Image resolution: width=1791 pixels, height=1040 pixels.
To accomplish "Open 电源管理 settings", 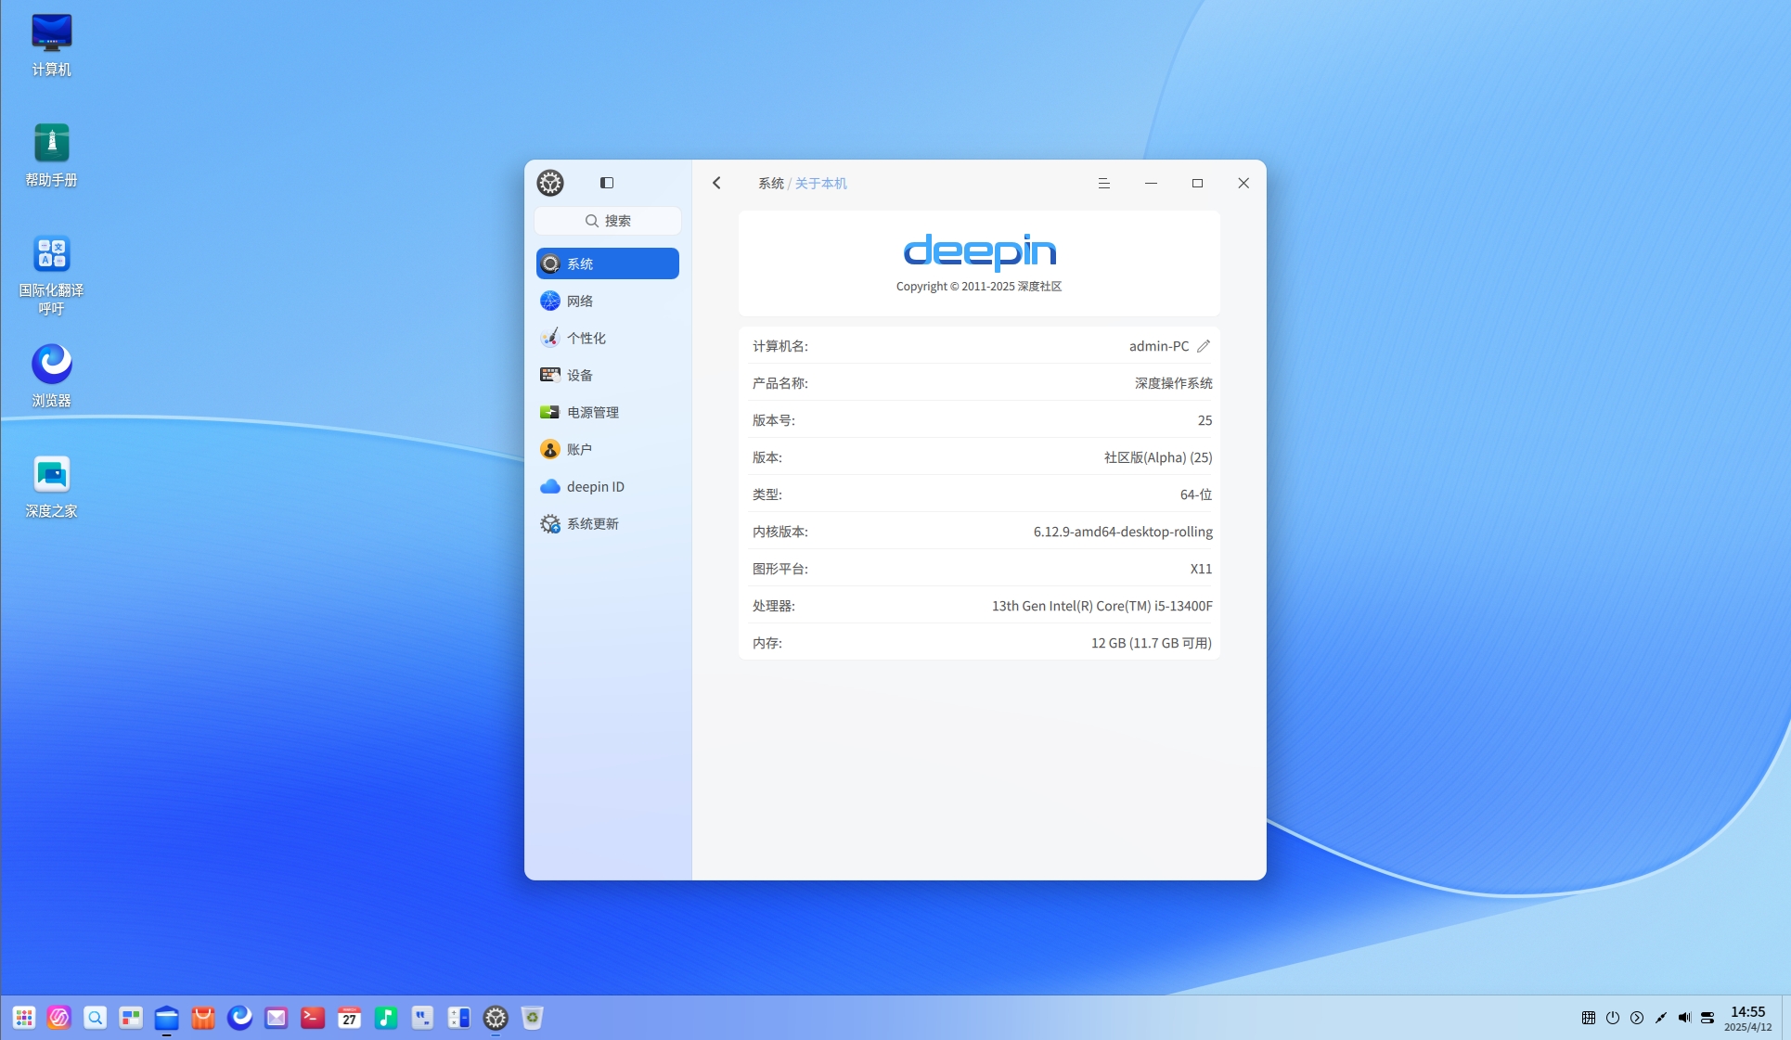I will [608, 412].
